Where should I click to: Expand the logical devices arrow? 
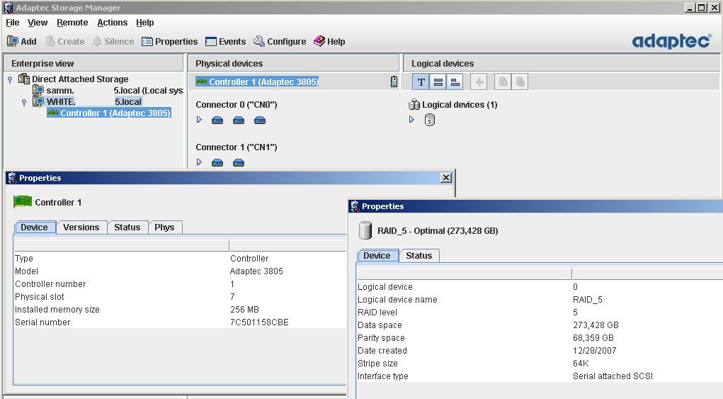point(411,120)
